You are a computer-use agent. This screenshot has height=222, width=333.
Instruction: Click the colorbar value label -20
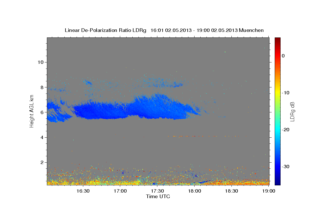tap(286, 130)
